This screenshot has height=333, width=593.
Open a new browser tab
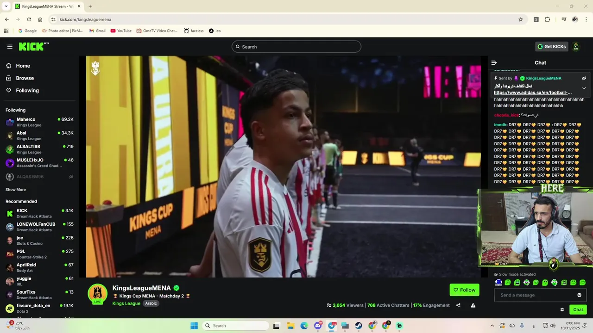pos(90,6)
